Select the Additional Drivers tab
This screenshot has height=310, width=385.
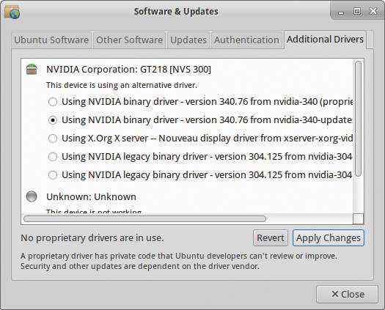pyautogui.click(x=325, y=40)
